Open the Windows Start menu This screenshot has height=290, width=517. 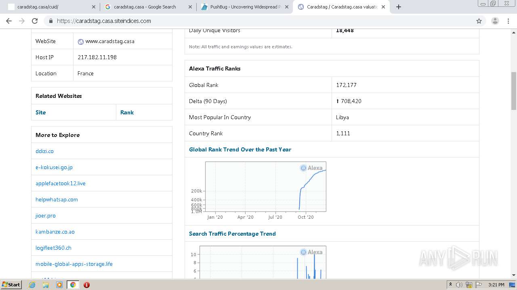tap(11, 284)
